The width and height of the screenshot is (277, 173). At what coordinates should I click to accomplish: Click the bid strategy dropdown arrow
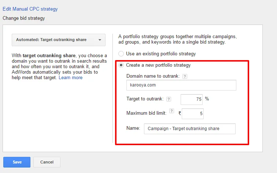[100, 40]
